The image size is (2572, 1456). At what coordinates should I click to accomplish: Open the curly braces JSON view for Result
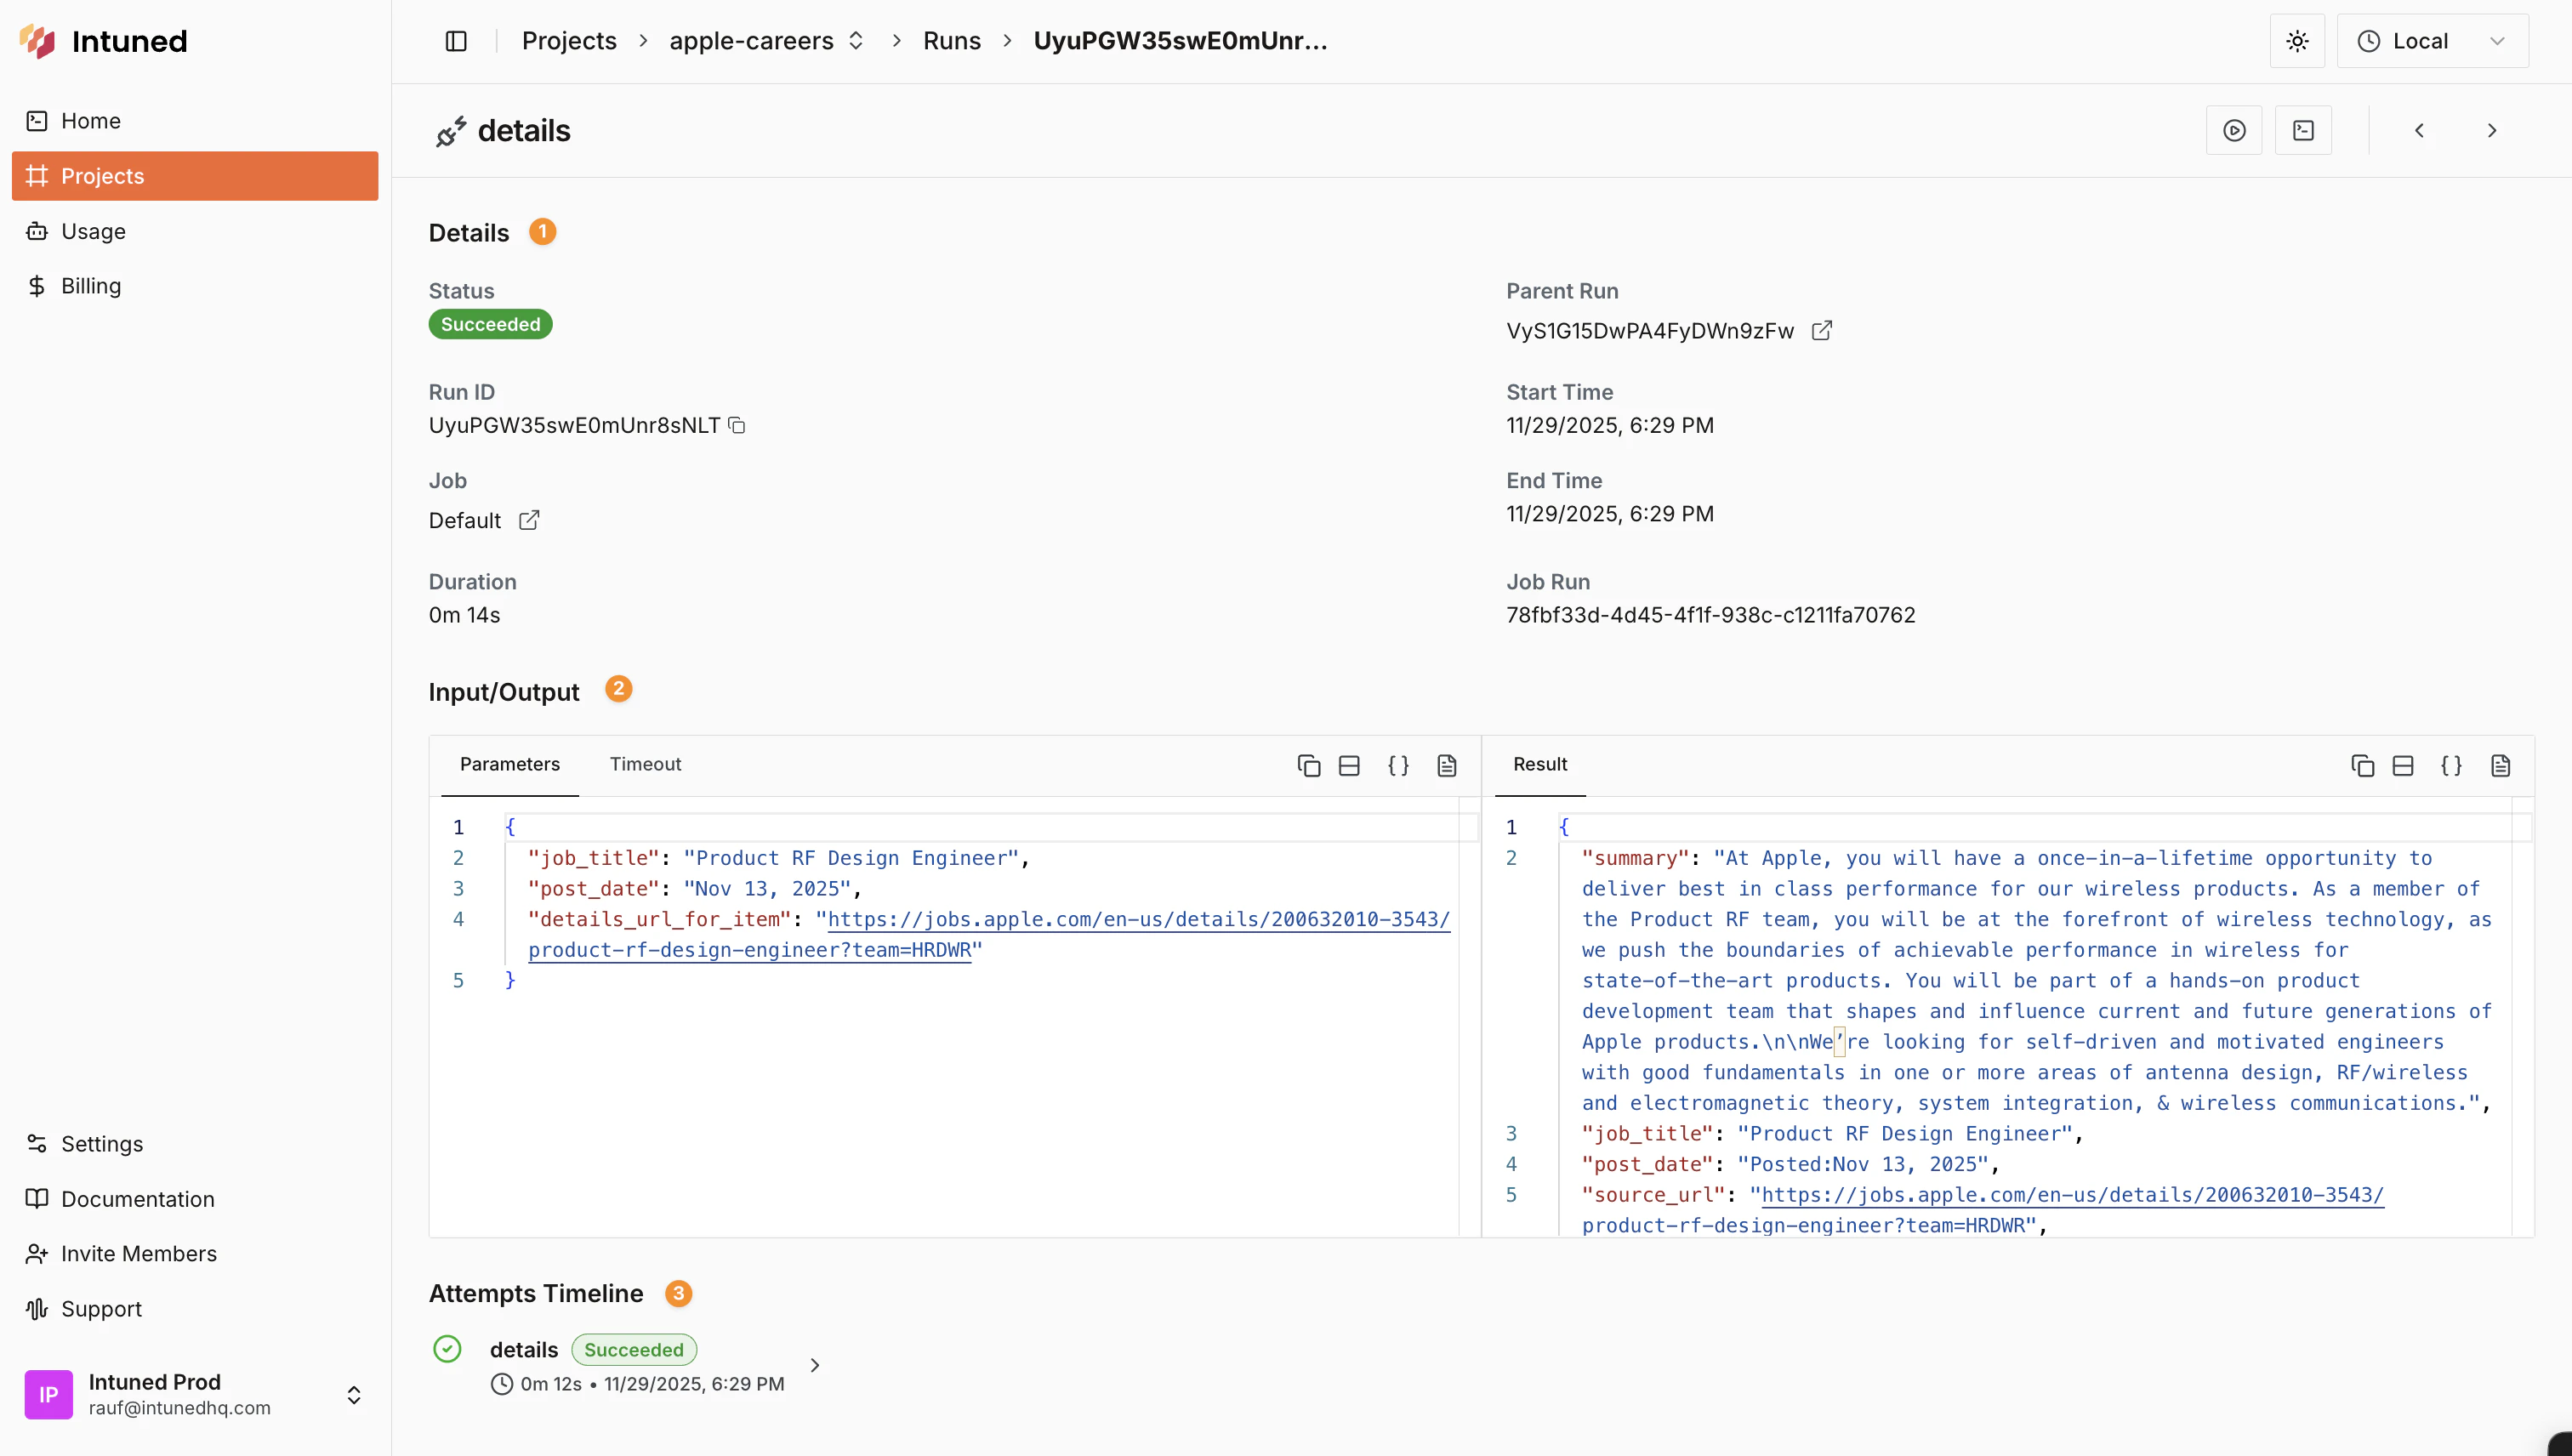click(2452, 765)
